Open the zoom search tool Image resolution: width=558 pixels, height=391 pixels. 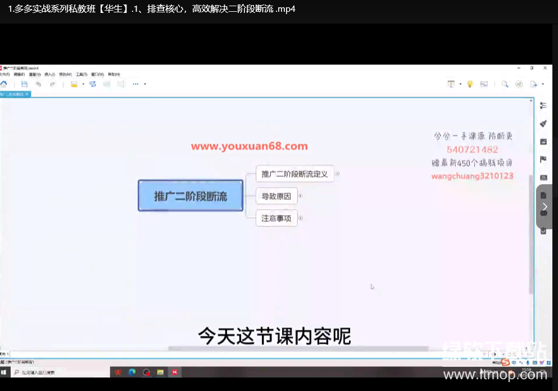[x=505, y=84]
